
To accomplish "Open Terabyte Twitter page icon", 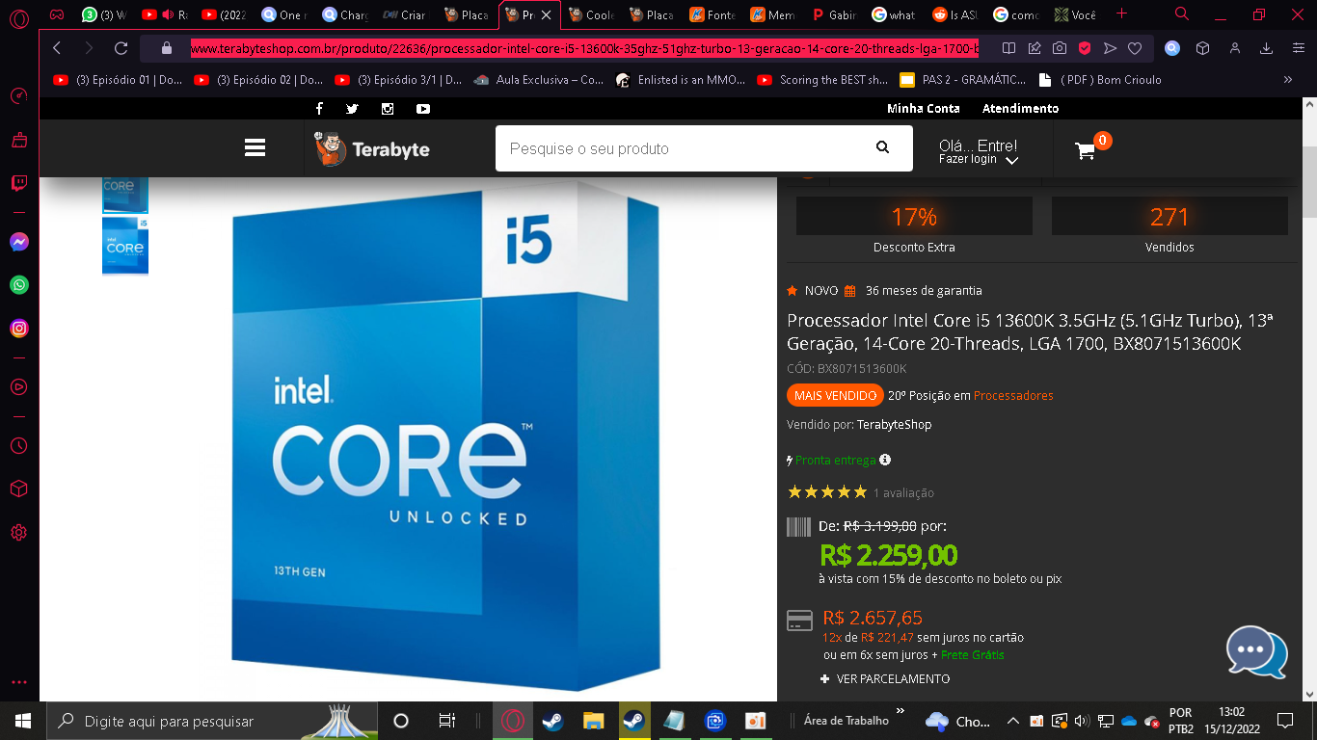I will 352,109.
